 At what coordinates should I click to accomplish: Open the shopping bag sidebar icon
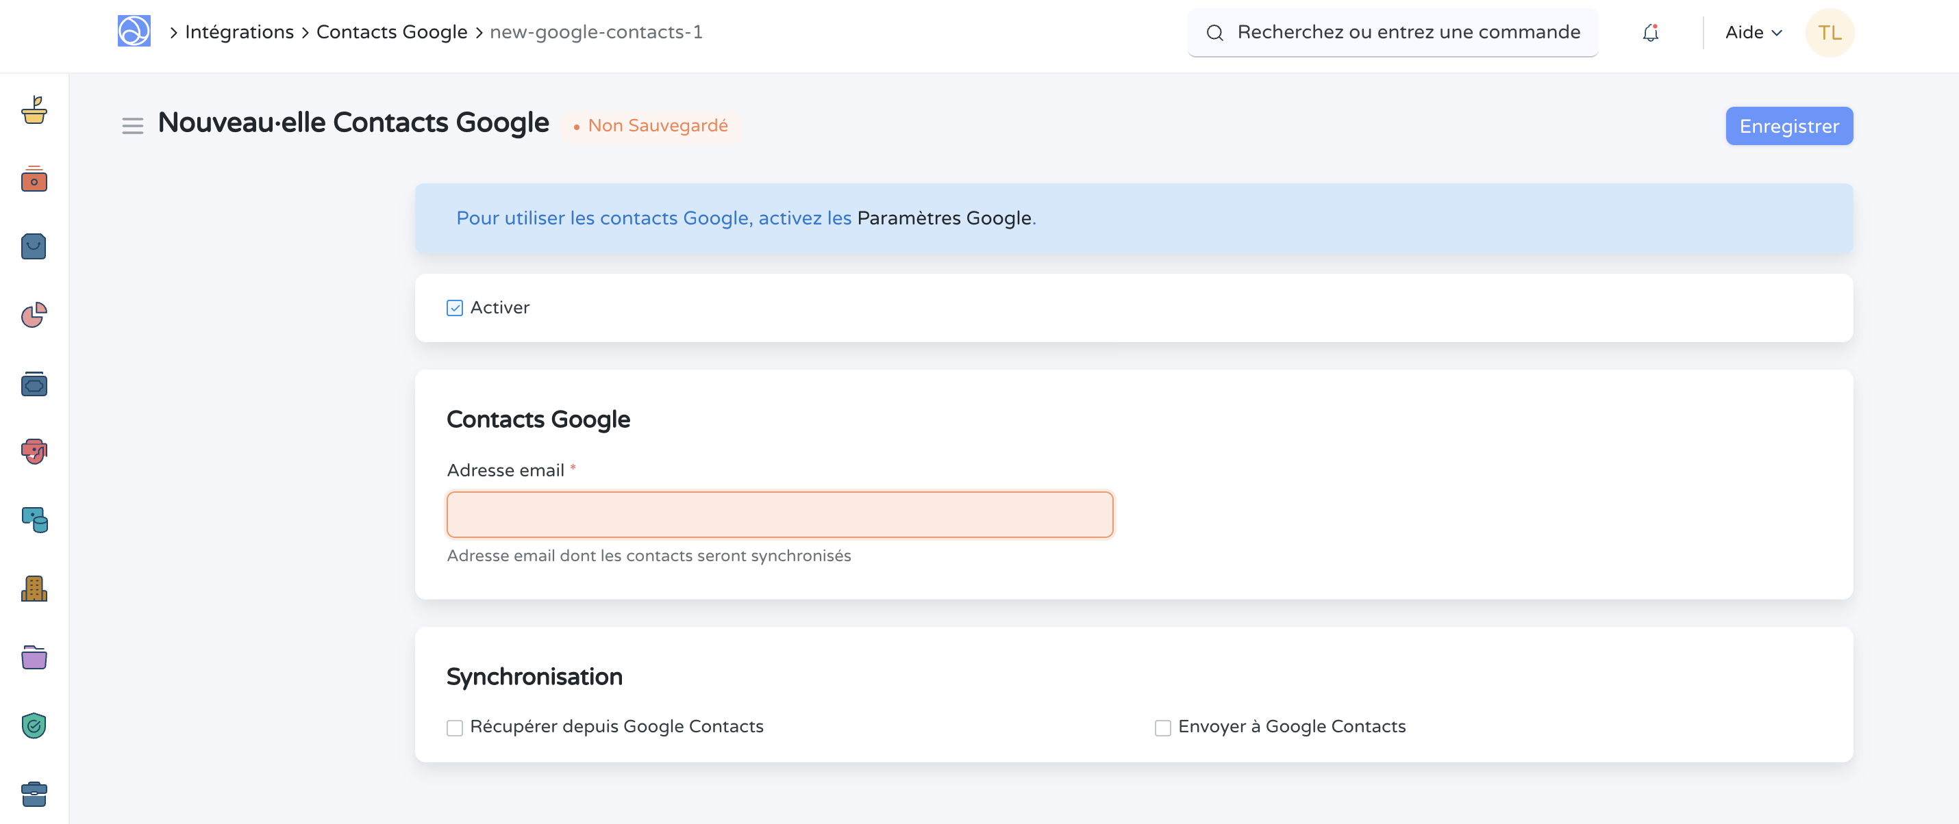(x=34, y=246)
